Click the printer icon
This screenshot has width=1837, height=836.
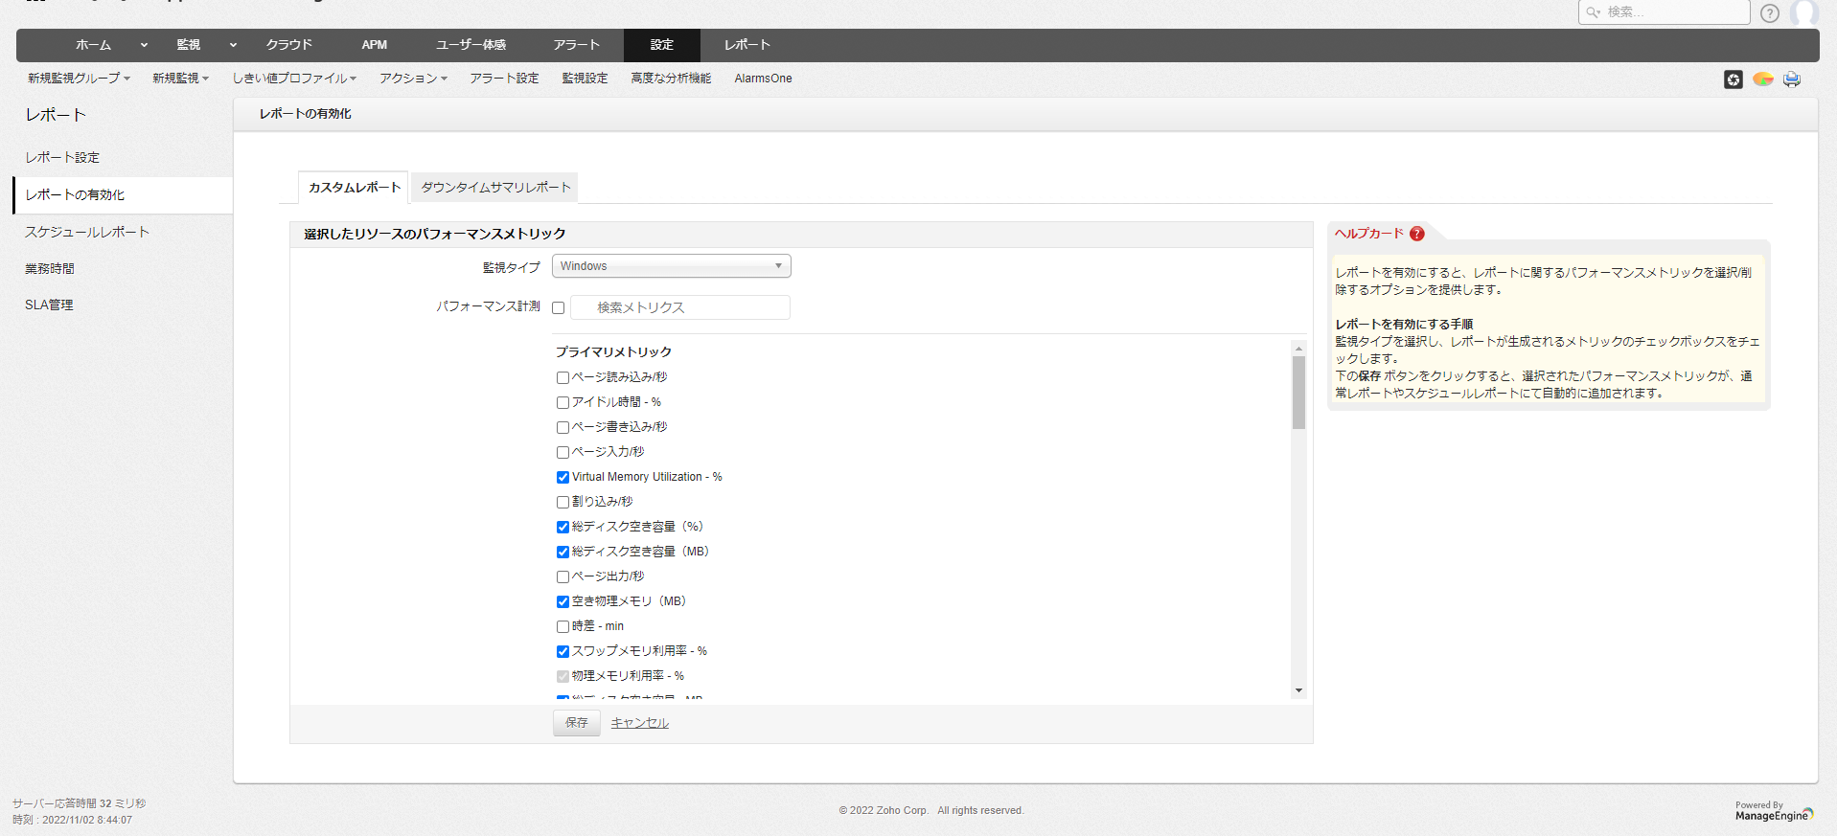click(x=1791, y=79)
